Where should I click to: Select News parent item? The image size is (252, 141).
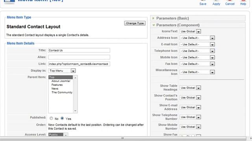(x=55, y=89)
